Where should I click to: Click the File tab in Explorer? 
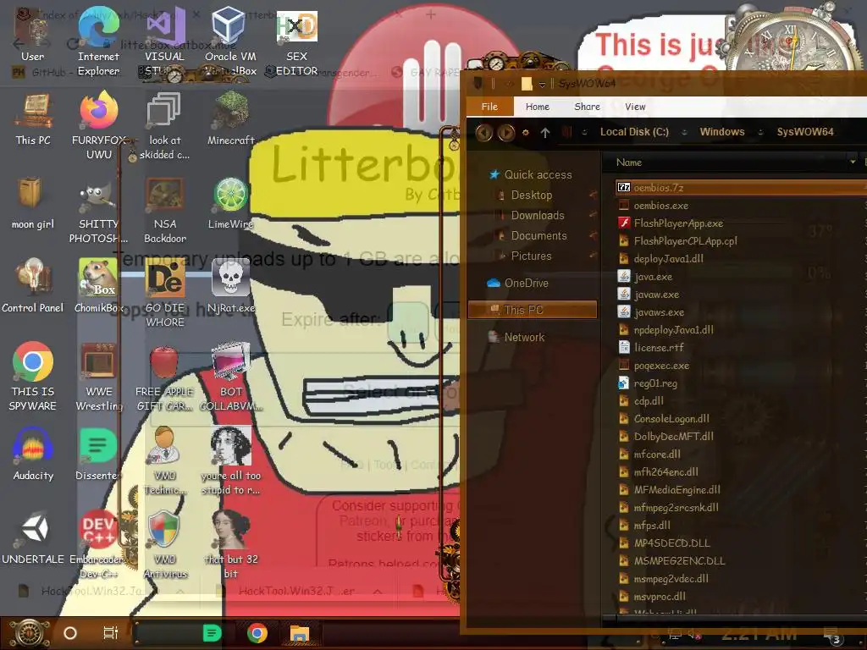coord(489,107)
